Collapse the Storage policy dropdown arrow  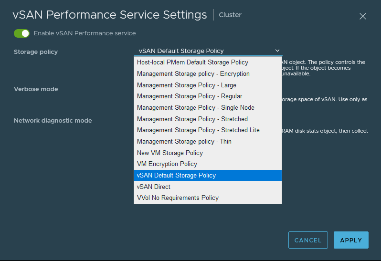277,51
